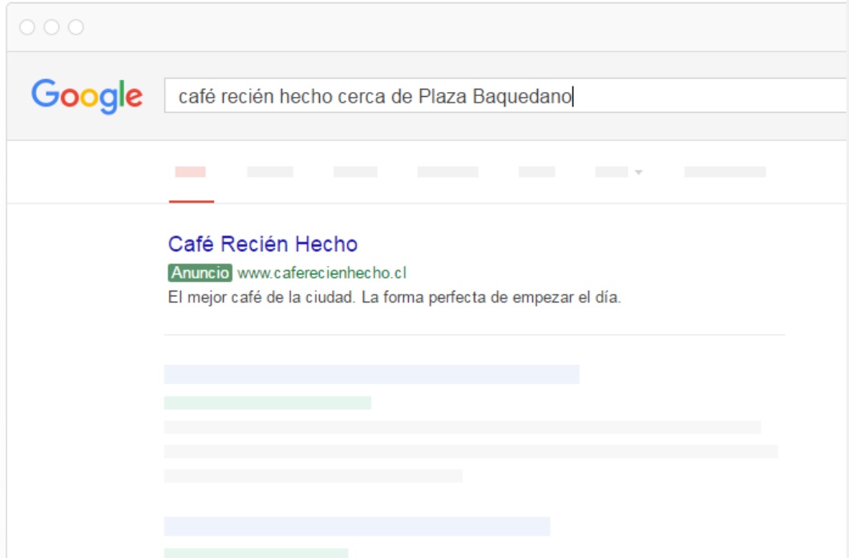Click the first placeholder result's green URL bar
Viewport: 849px width, 558px height.
pos(267,403)
